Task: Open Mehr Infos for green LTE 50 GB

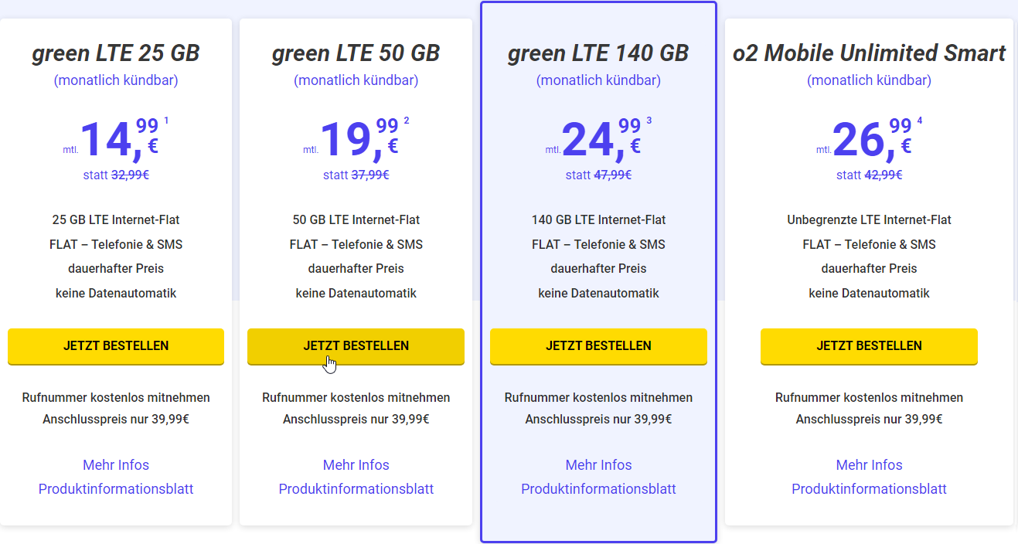Action: pos(356,464)
